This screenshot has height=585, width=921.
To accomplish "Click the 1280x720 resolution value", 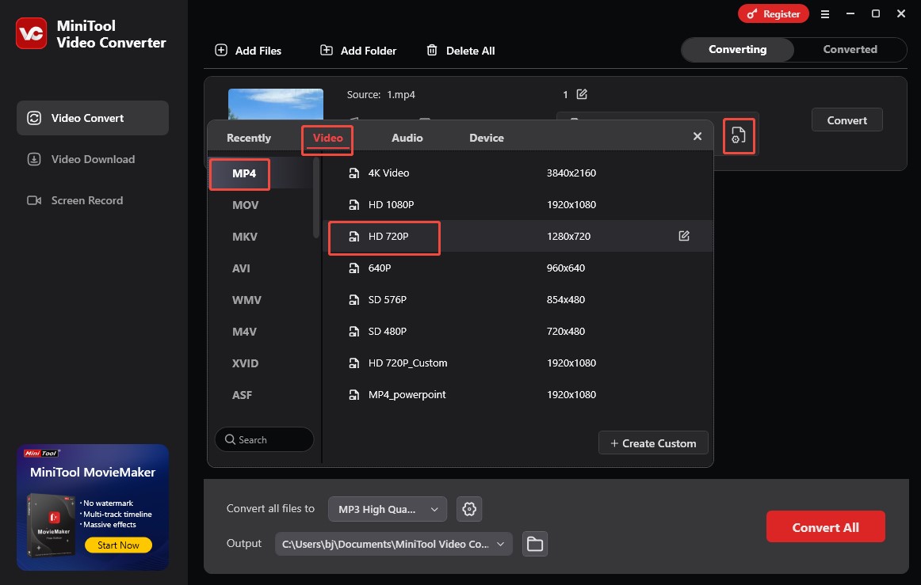I will [x=568, y=237].
